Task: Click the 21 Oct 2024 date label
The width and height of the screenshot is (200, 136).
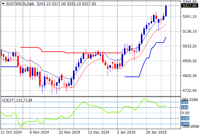Action: [11, 132]
